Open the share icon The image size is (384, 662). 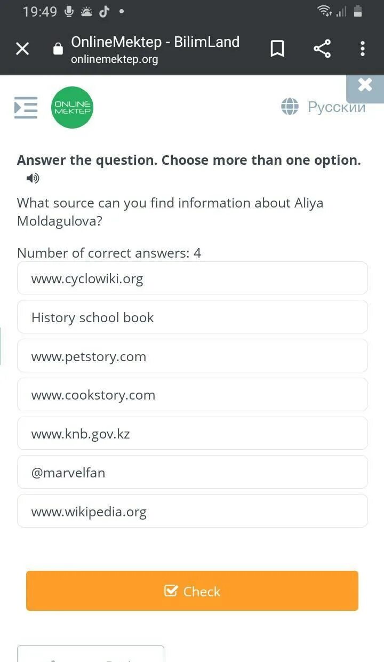click(322, 49)
